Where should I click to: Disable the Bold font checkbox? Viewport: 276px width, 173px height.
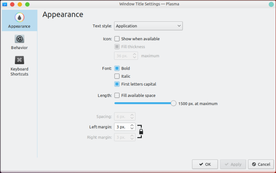117,68
